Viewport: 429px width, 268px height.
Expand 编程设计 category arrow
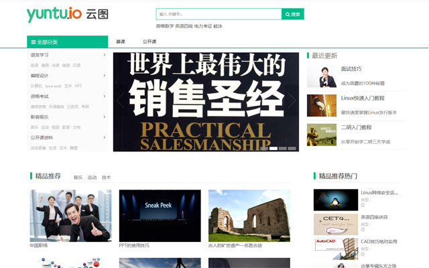click(x=105, y=76)
